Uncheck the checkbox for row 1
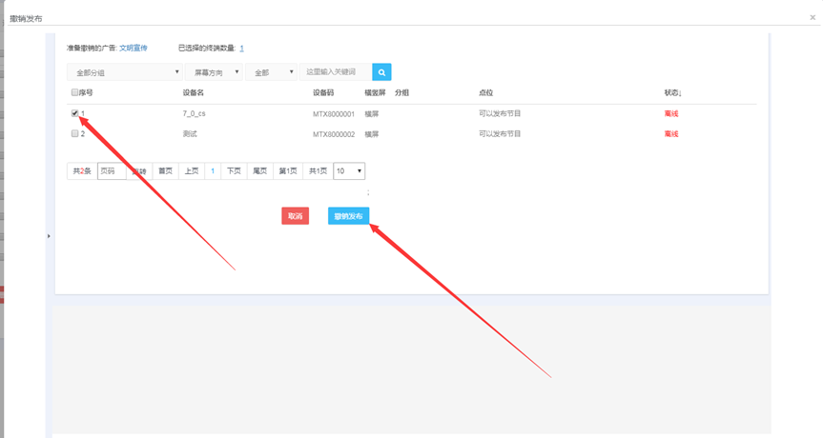Viewport: 823px width, 438px height. point(75,113)
